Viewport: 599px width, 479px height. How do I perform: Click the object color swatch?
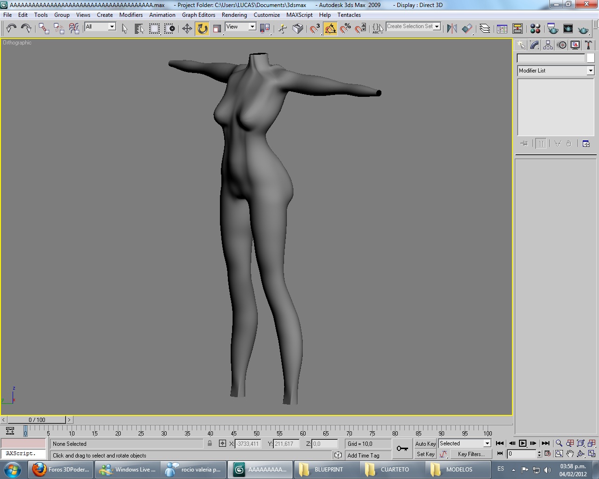click(590, 58)
